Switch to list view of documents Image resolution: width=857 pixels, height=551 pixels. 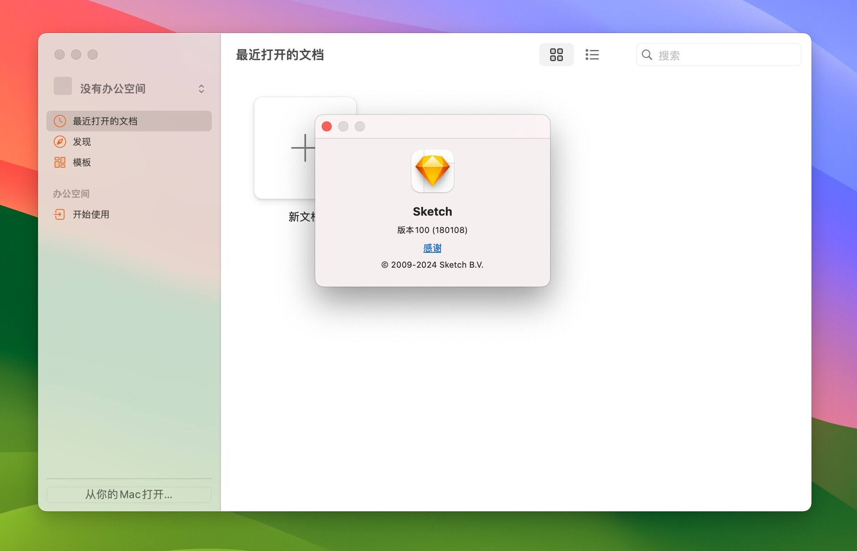coord(592,55)
